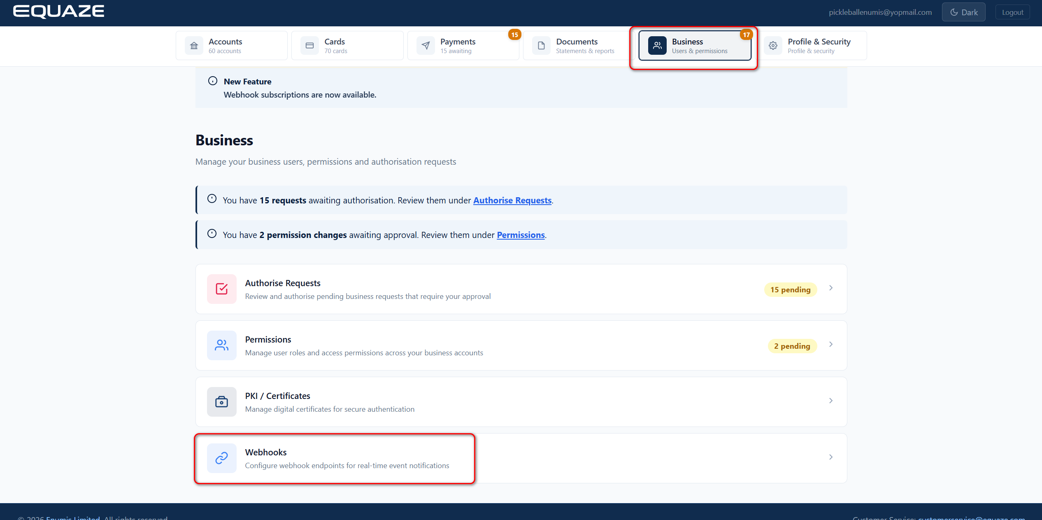Click the Business users icon
The height and width of the screenshot is (520, 1042).
click(x=657, y=46)
